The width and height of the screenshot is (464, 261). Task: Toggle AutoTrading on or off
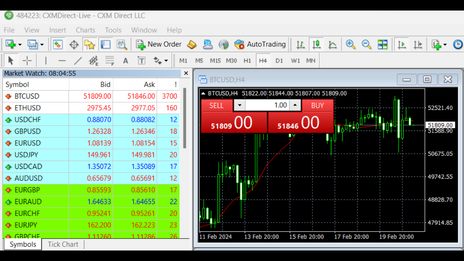click(260, 44)
